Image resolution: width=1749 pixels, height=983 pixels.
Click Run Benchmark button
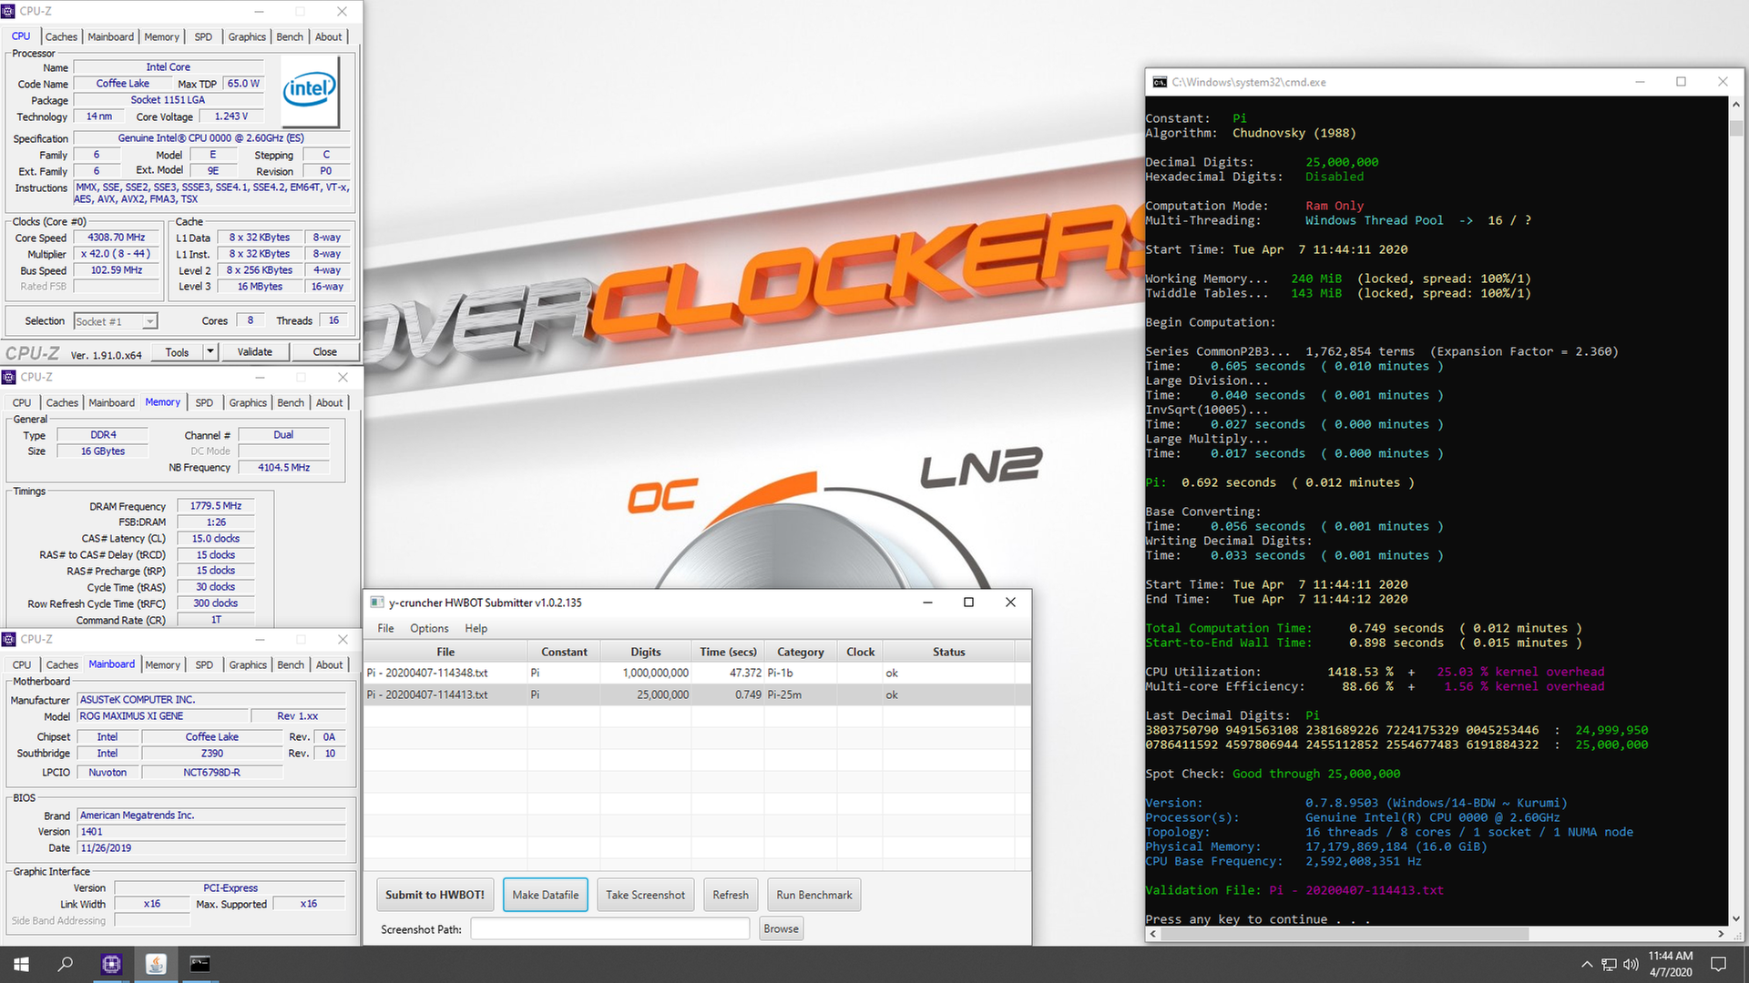pos(813,895)
